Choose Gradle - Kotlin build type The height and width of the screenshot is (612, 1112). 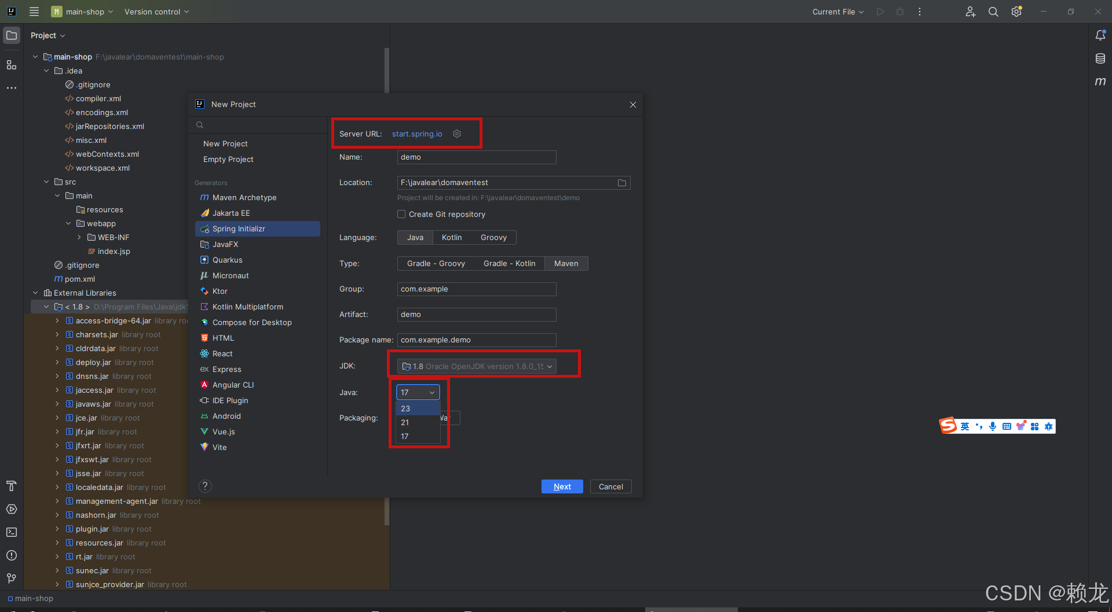[510, 264]
